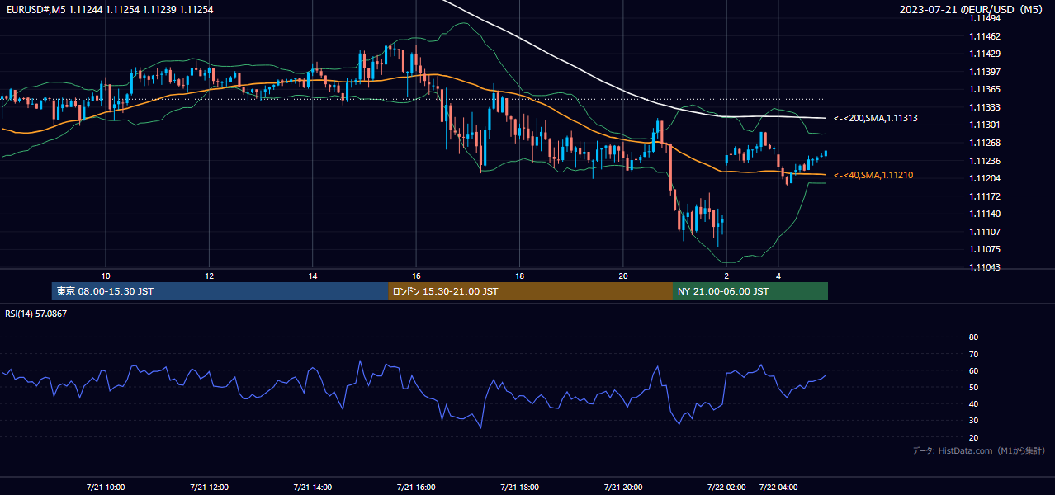Screen dimensions: 1055x495
Task: Click the RSI(14) 57.0867 indicator label
Action: pyautogui.click(x=35, y=313)
